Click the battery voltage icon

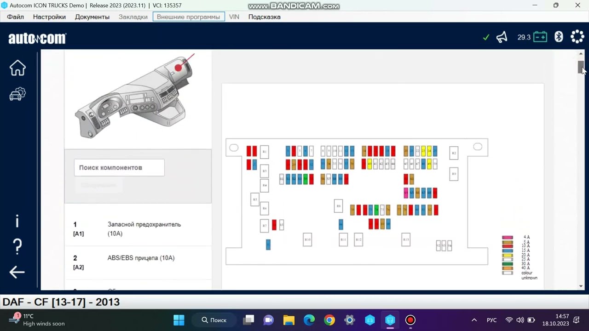point(540,37)
